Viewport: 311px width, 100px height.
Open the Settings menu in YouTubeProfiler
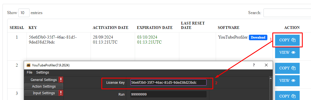[x=43, y=72]
